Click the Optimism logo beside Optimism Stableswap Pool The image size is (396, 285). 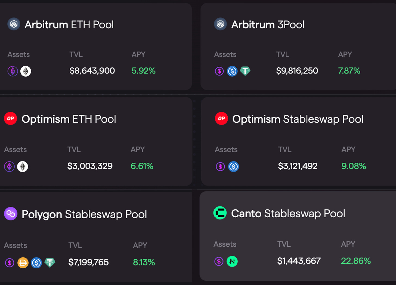(221, 119)
